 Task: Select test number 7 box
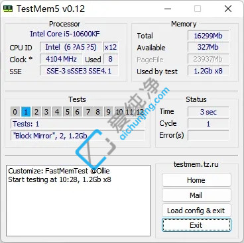click(88, 112)
